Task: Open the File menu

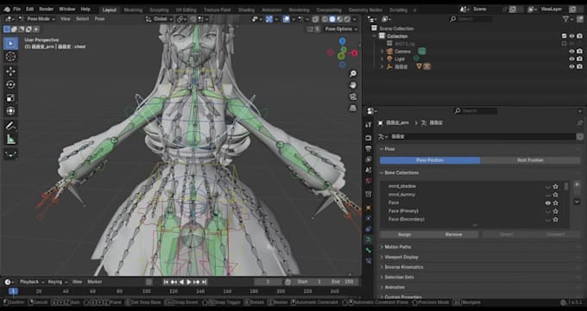Action: click(17, 9)
